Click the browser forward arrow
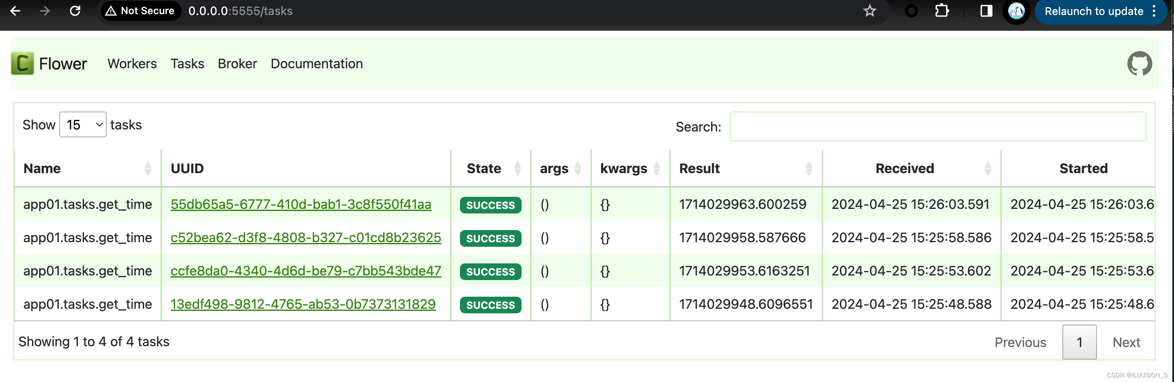 point(45,11)
